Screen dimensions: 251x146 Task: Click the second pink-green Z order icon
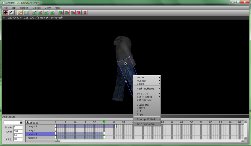67,12
